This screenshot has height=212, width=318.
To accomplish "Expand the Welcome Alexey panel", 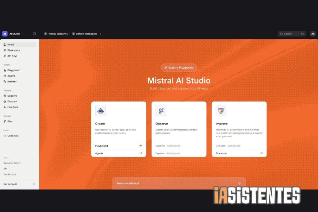I will [239, 183].
